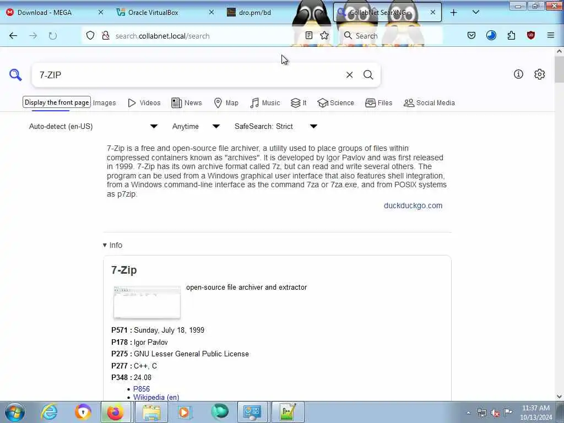Open the uBlock Origin shield icon

pyautogui.click(x=531, y=35)
